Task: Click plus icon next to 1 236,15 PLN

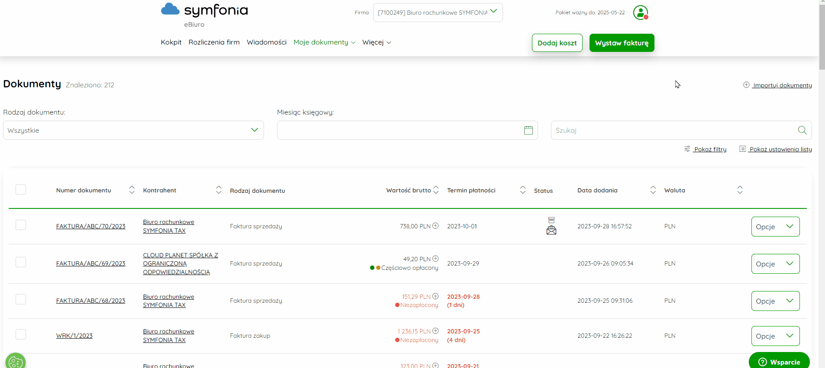Action: click(435, 331)
